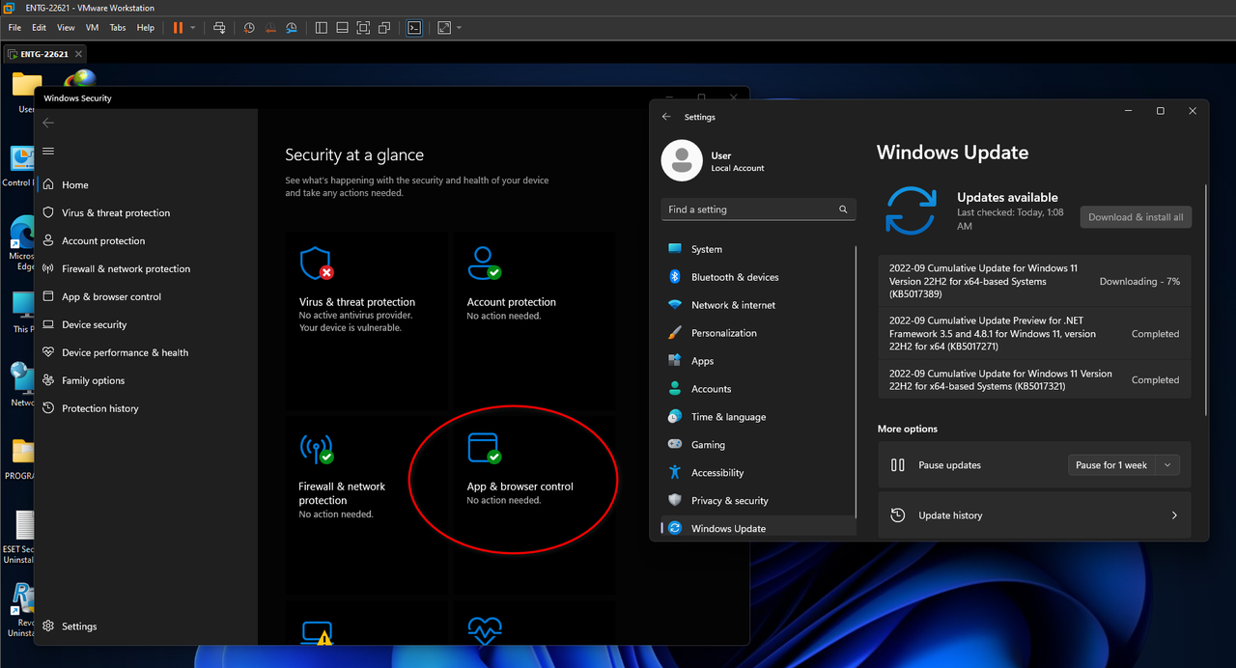Open the dropdown arrow beside the pause button
This screenshot has height=668, width=1236.
tap(192, 28)
